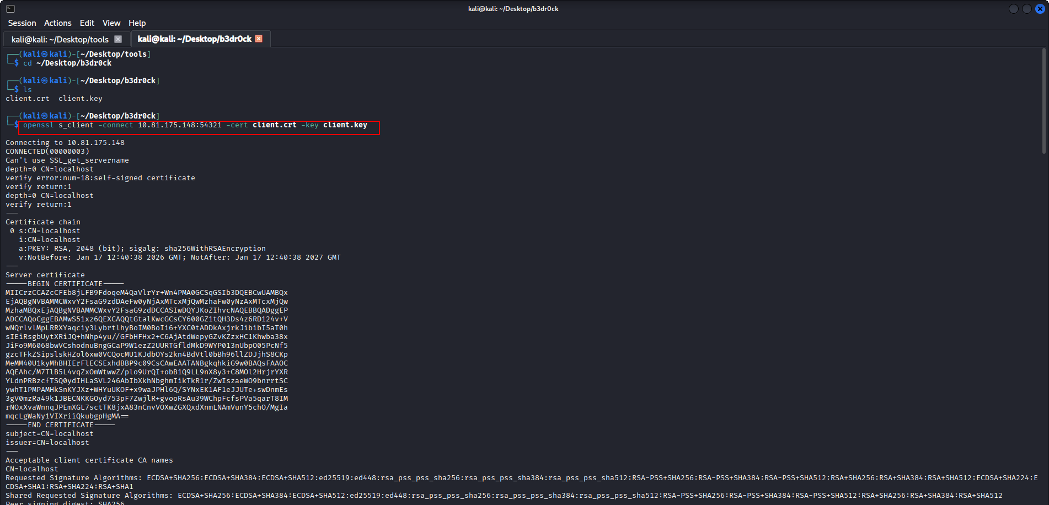The image size is (1049, 505).
Task: Open the Edit menu
Action: [87, 23]
